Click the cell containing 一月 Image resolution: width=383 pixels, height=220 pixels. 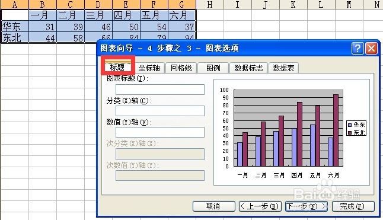click(x=43, y=15)
